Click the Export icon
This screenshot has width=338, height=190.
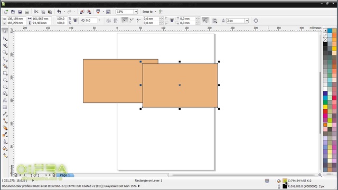[x=89, y=12]
